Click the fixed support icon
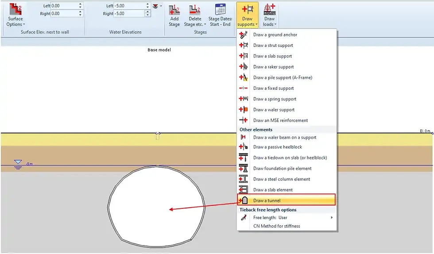The image size is (434, 254). coord(243,88)
